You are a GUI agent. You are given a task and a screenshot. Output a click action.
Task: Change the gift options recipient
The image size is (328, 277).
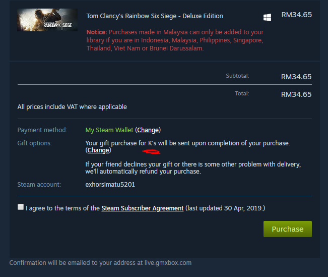[98, 150]
